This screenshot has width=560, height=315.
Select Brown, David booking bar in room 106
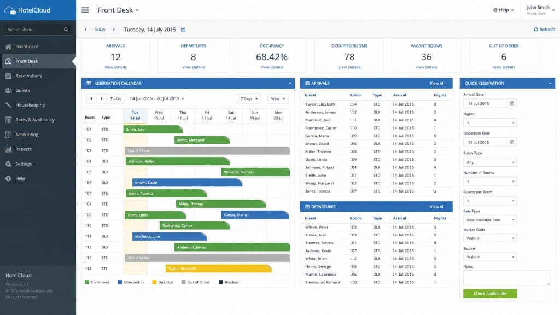(187, 183)
